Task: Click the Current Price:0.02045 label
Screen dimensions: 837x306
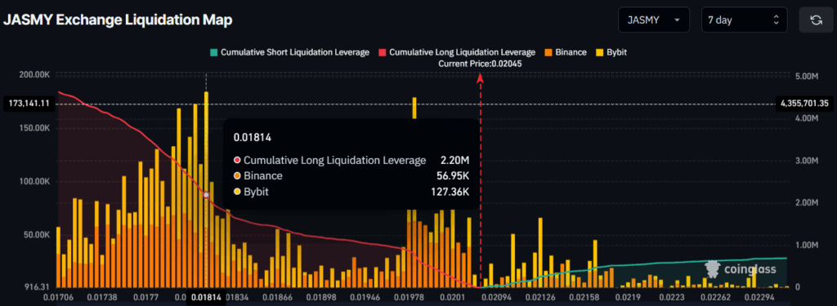Action: pyautogui.click(x=480, y=64)
